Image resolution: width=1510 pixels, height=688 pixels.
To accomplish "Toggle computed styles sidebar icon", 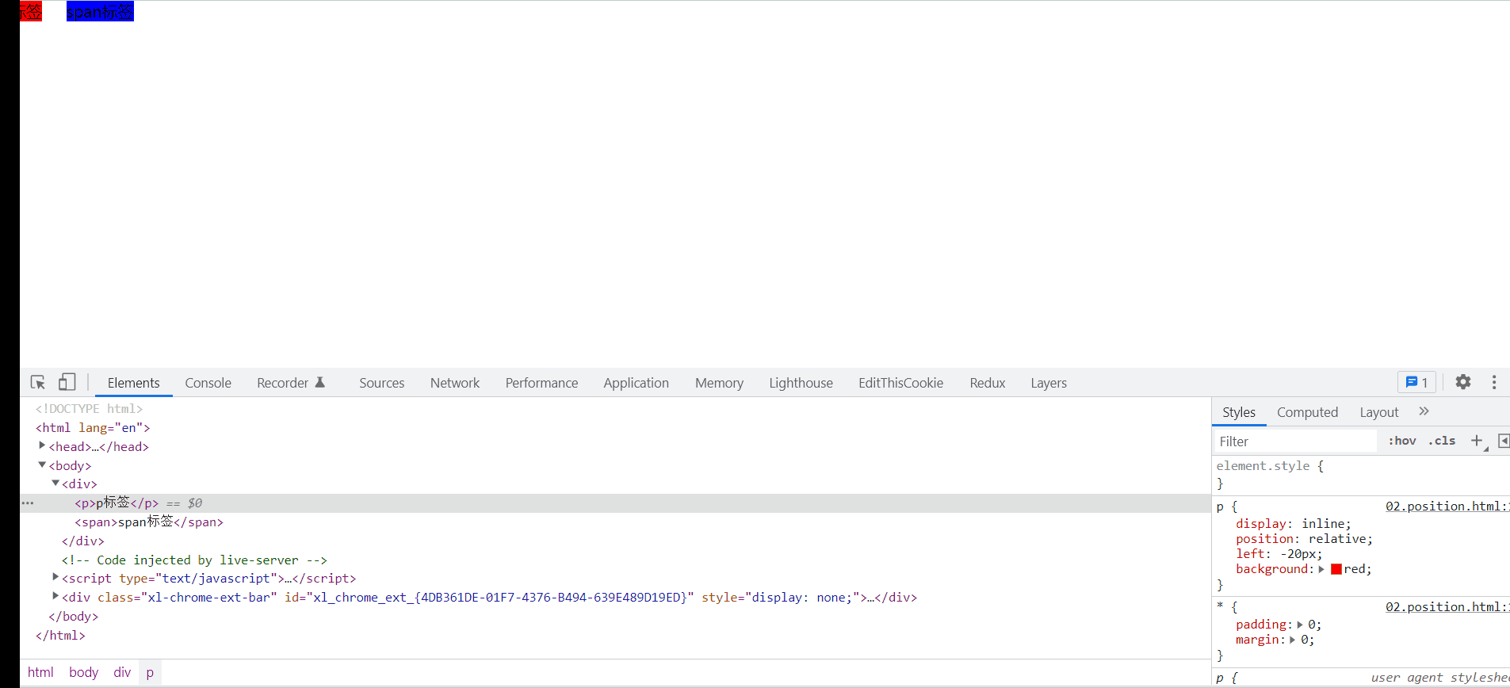I will [1504, 441].
